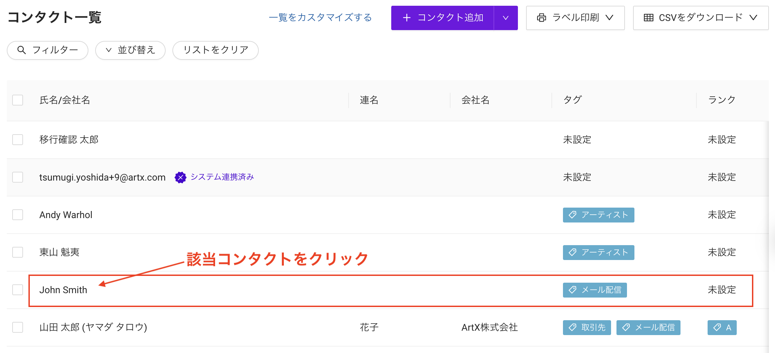Open the 移行確認 太郎 contact
This screenshot has width=775, height=353.
(x=69, y=140)
